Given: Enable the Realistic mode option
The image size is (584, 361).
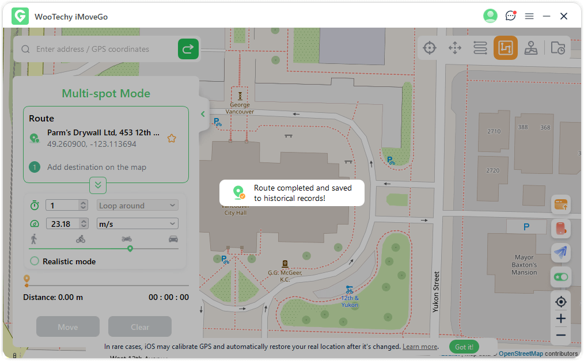Looking at the screenshot, I should pyautogui.click(x=35, y=261).
